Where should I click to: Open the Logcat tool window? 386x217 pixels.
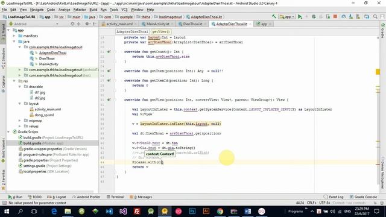57,197
